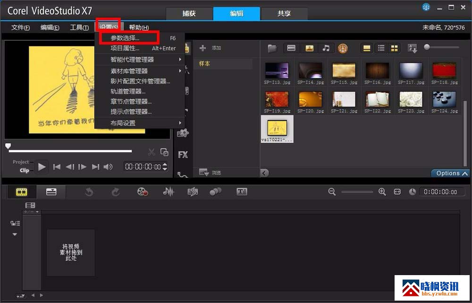The height and width of the screenshot is (303, 472).
Task: Select the blue 编辑 step tab
Action: click(236, 14)
